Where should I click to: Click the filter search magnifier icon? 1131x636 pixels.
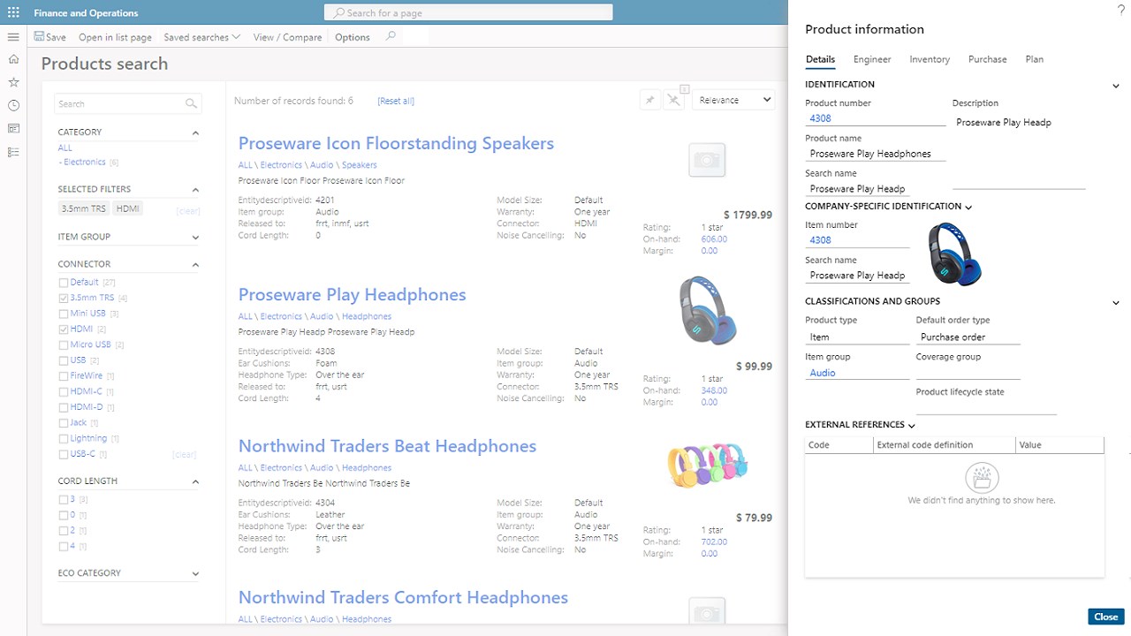191,104
